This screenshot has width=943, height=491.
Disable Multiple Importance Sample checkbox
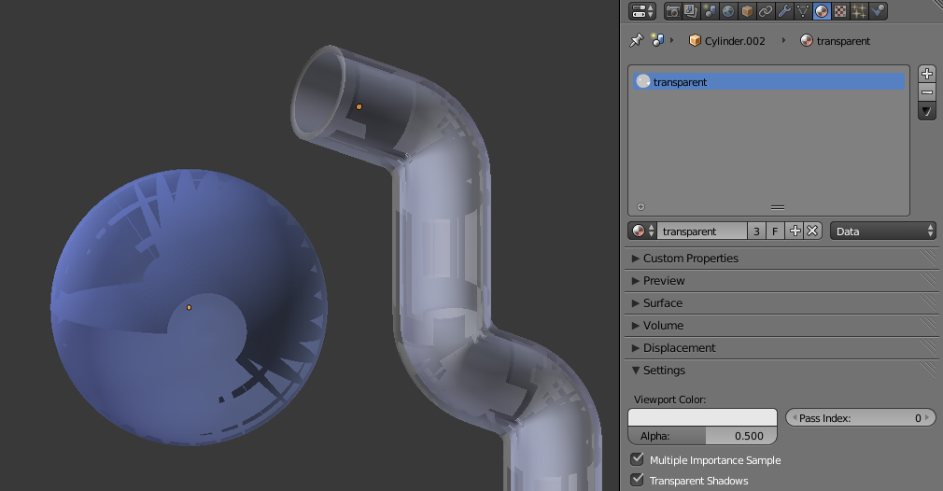click(x=638, y=459)
